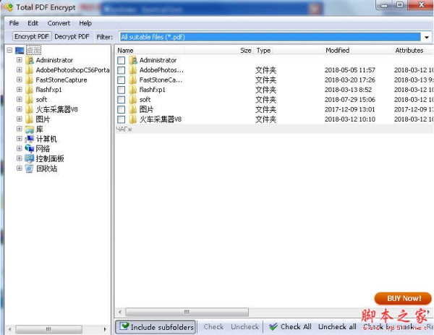Screen dimensions: 434x335
Task: Expand the AdobePhotoshopCS6Porta tree node
Action: (19, 69)
